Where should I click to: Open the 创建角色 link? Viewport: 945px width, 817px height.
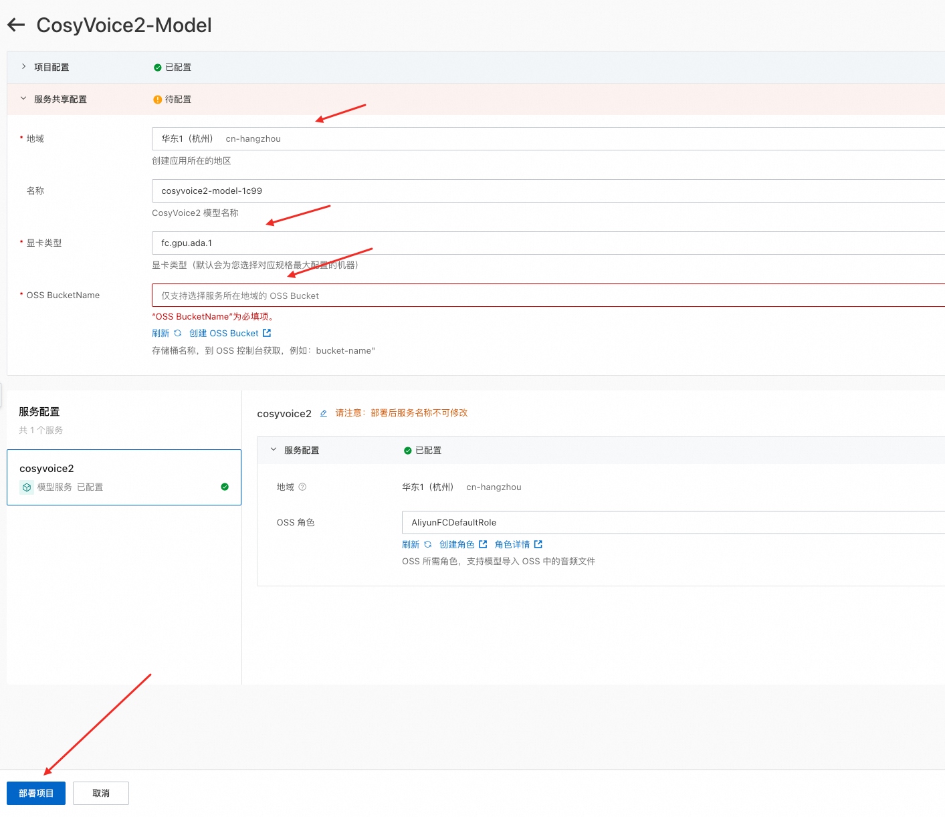click(457, 544)
